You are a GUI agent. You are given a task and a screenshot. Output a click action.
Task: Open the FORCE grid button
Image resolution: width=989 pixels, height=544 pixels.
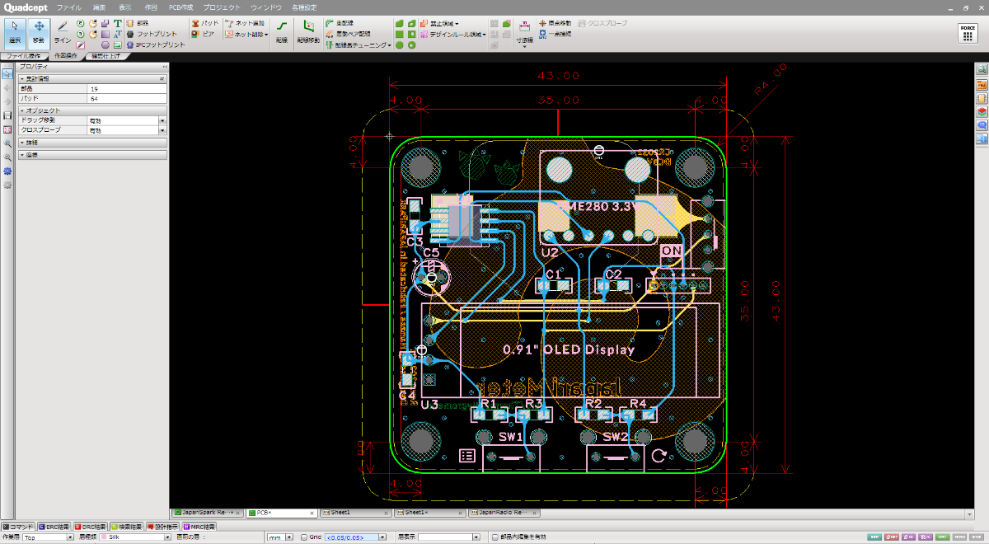pyautogui.click(x=968, y=32)
